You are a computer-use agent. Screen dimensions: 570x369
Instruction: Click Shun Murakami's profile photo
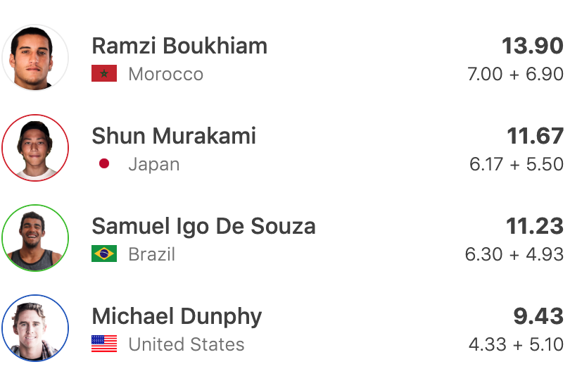click(35, 148)
